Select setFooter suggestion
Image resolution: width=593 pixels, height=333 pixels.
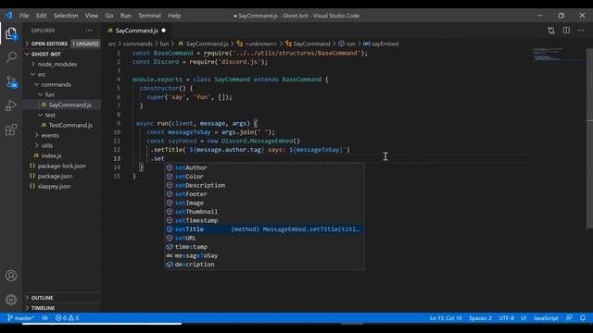point(264,194)
